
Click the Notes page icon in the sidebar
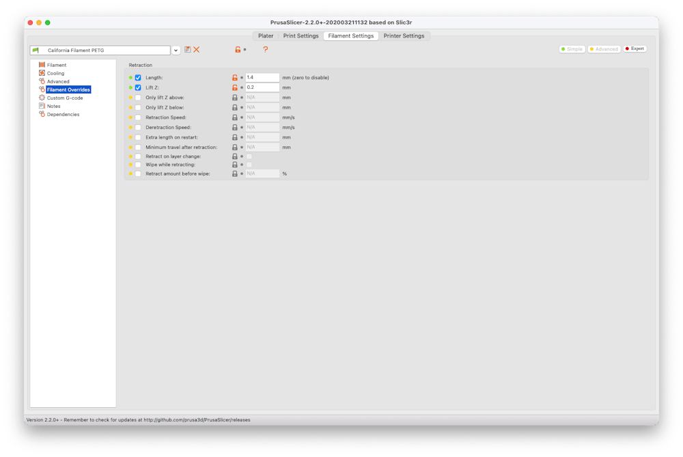42,106
